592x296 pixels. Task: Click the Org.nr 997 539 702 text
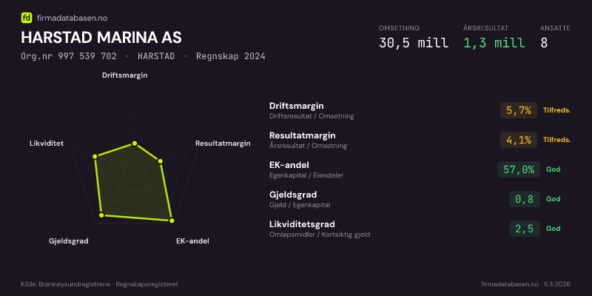pyautogui.click(x=69, y=56)
